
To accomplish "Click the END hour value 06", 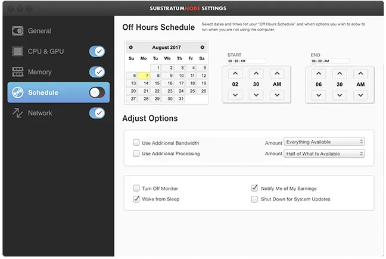I will pyautogui.click(x=319, y=85).
